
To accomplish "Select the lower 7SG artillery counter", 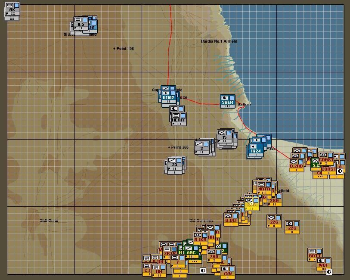I will click(x=228, y=272).
